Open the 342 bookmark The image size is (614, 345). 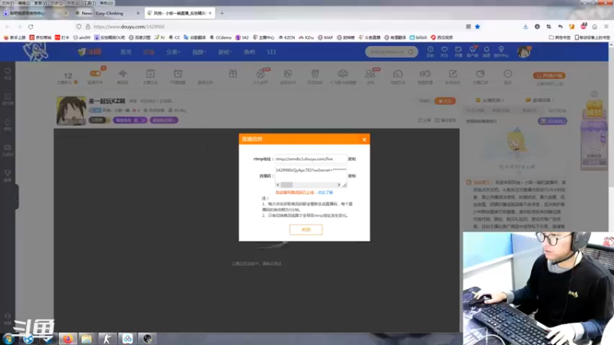point(242,38)
